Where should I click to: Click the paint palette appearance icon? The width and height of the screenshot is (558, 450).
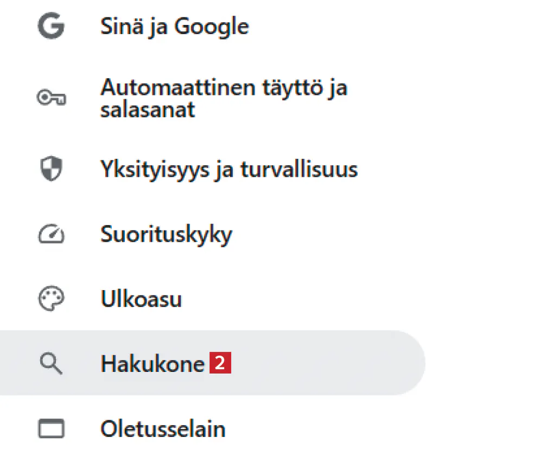pos(51,299)
